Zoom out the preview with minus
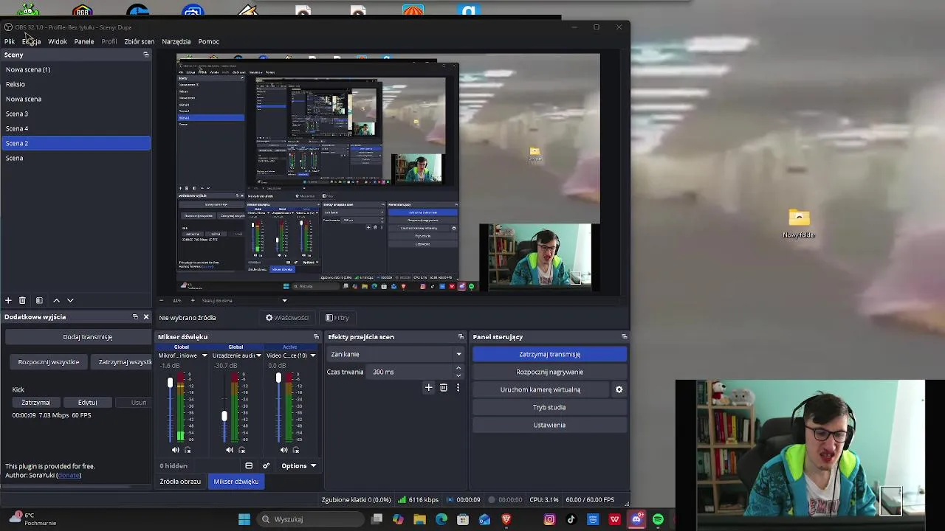 pyautogui.click(x=162, y=300)
